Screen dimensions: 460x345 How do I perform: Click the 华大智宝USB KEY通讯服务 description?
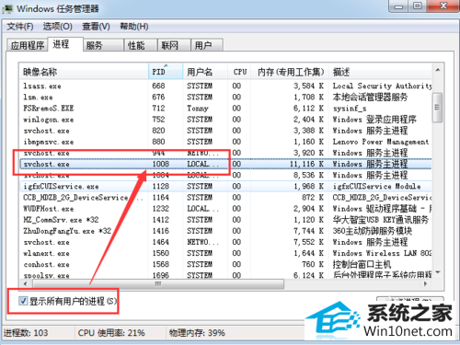pos(381,220)
